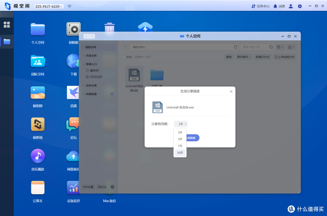Launch the 音乐播放 music app
Image resolution: width=327 pixels, height=216 pixels.
(38, 156)
